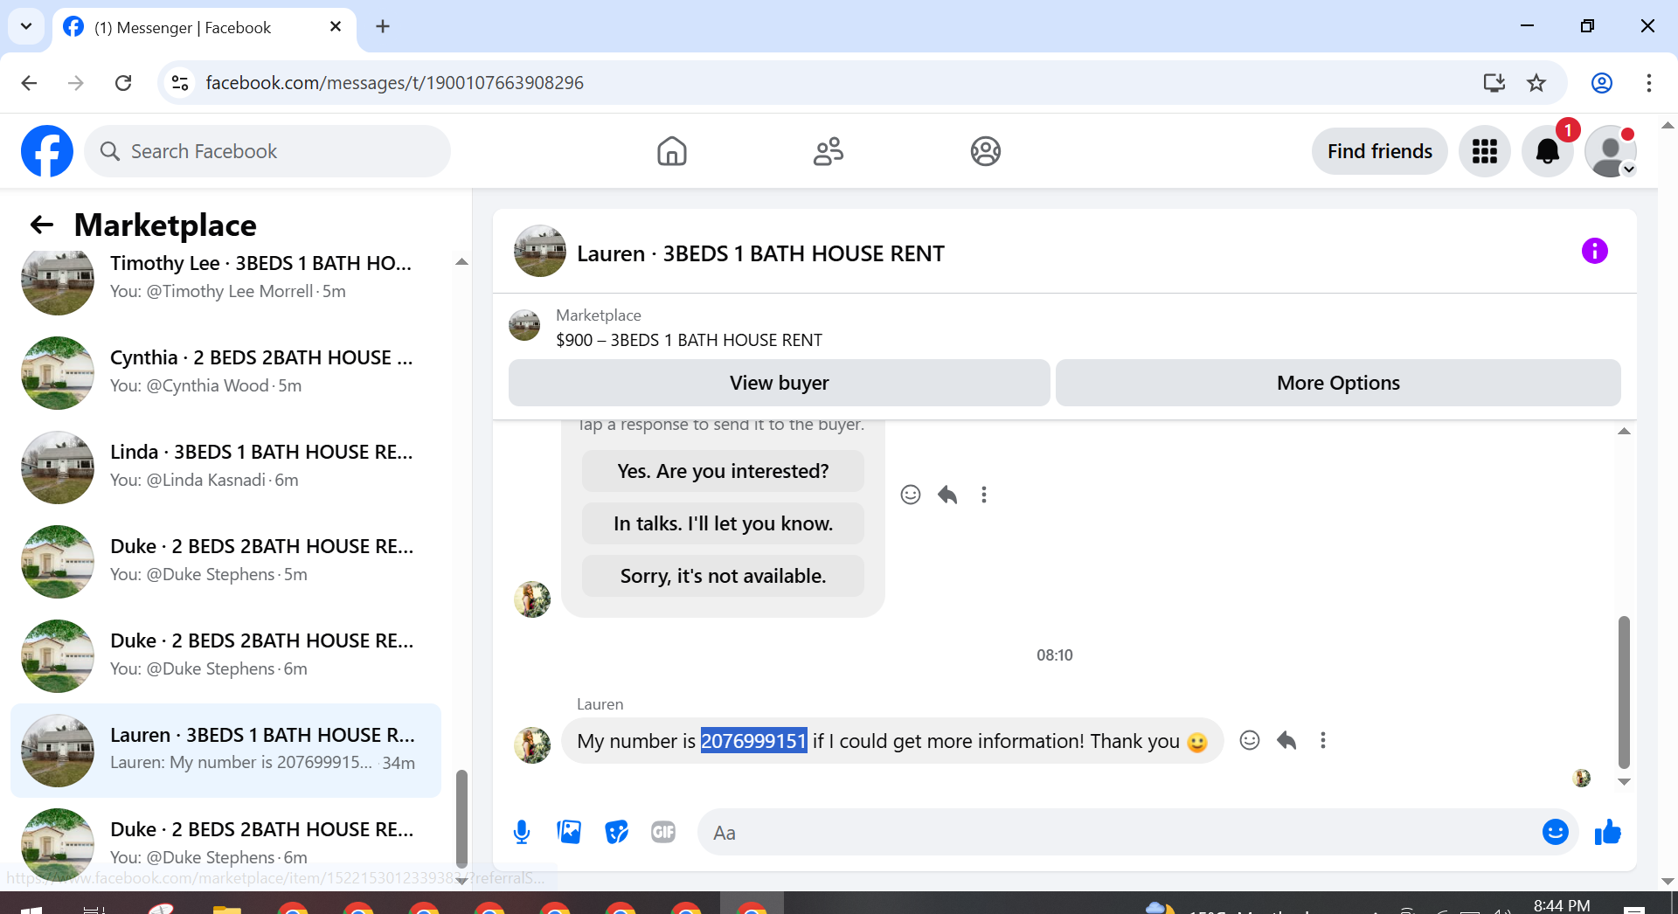The width and height of the screenshot is (1678, 914).
Task: Open Timothy Lee 3BEDS conversation
Action: pos(225,277)
